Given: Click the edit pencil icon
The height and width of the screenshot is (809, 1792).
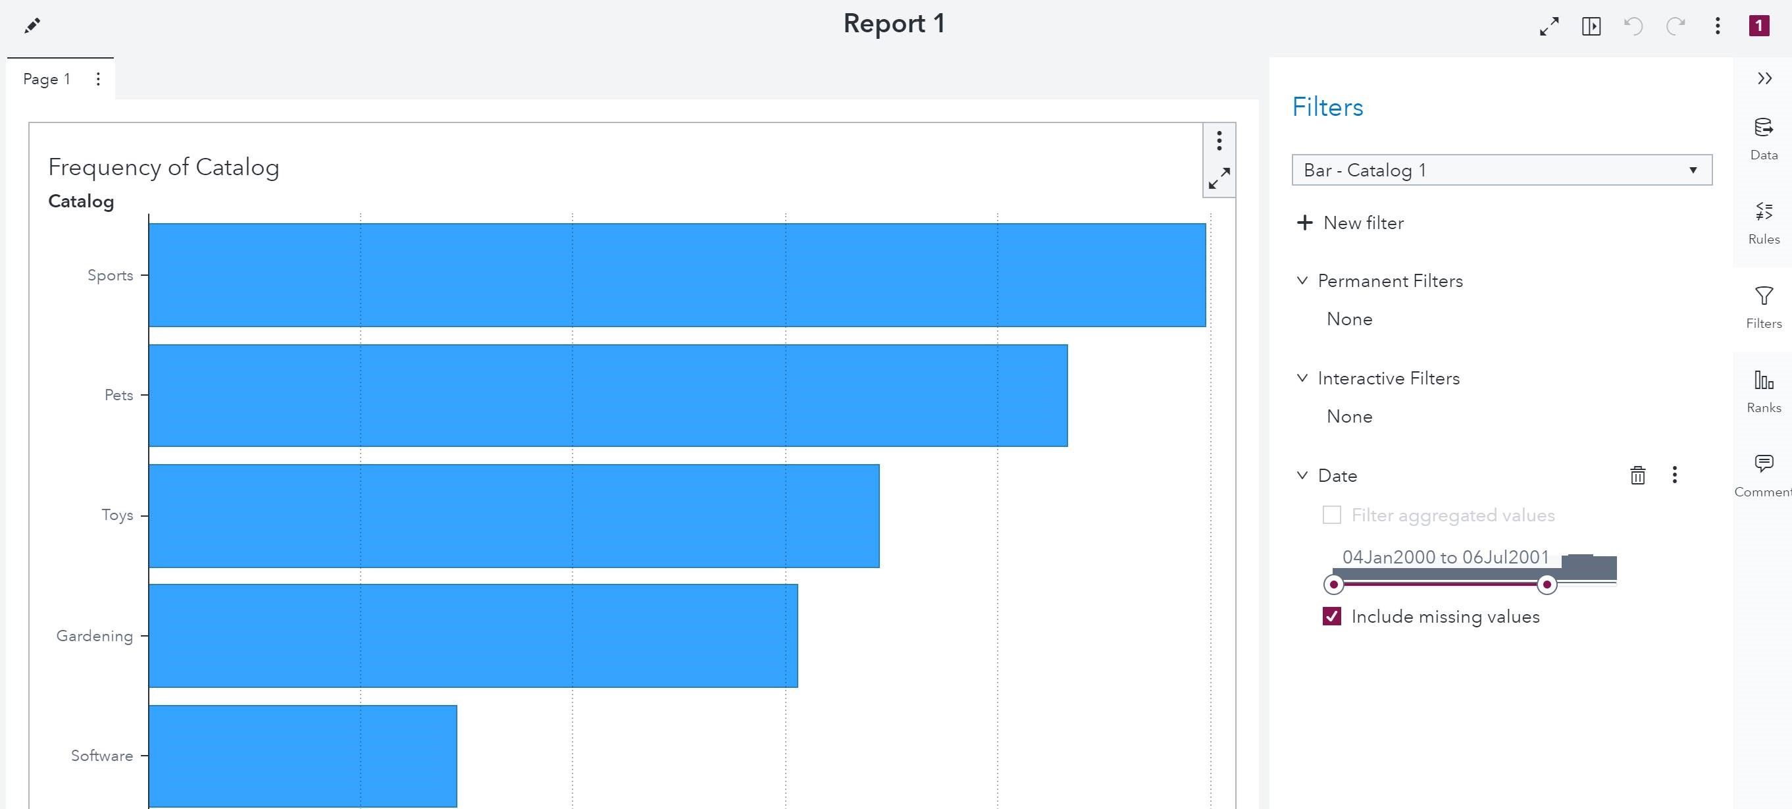Looking at the screenshot, I should (32, 25).
